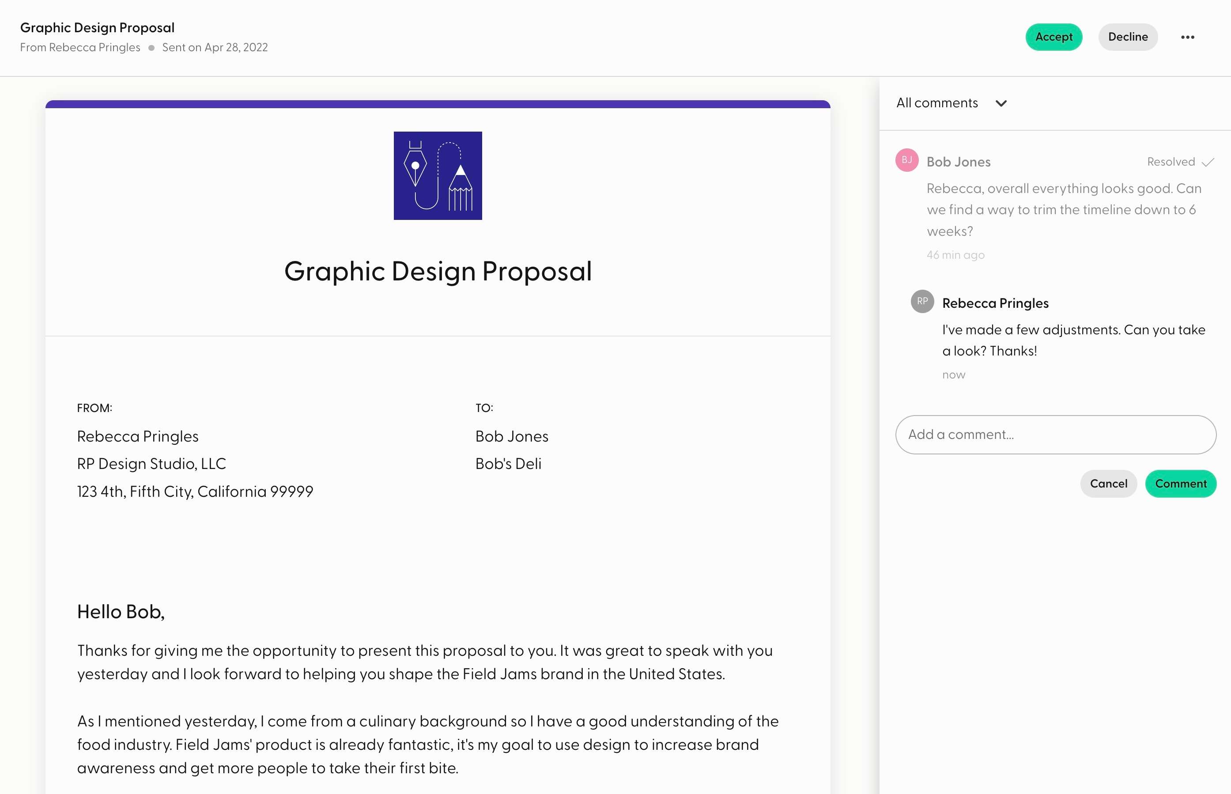Image resolution: width=1231 pixels, height=794 pixels.
Task: Click the Bob Jones commenter name
Action: point(958,162)
